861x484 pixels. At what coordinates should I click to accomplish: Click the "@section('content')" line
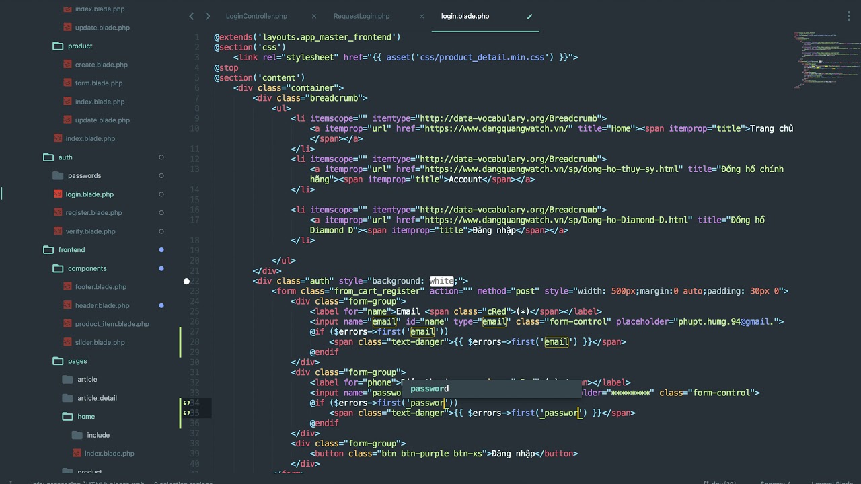[x=260, y=77]
